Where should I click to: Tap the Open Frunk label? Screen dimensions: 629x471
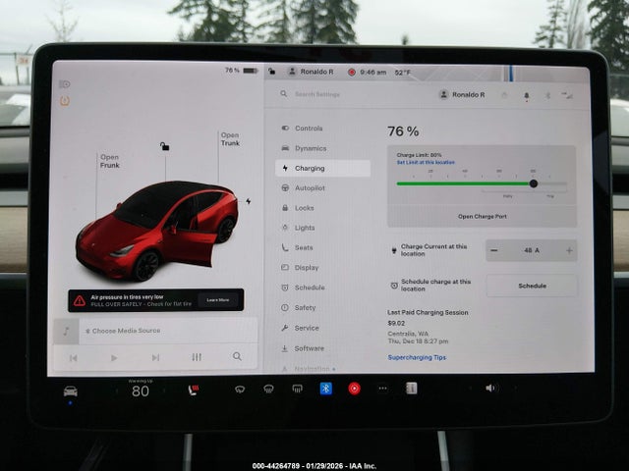click(x=109, y=161)
